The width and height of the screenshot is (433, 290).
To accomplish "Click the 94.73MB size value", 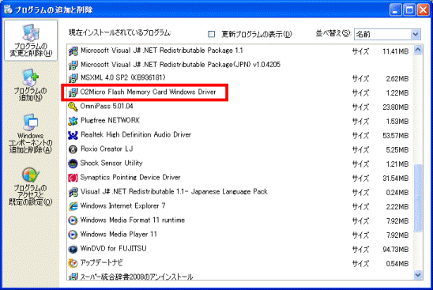I will (x=395, y=250).
